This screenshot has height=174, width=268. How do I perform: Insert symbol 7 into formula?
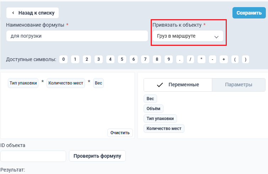coord(145,59)
